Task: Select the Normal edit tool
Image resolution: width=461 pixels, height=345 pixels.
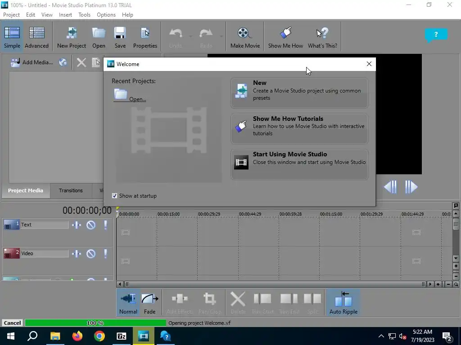Action: (x=128, y=302)
